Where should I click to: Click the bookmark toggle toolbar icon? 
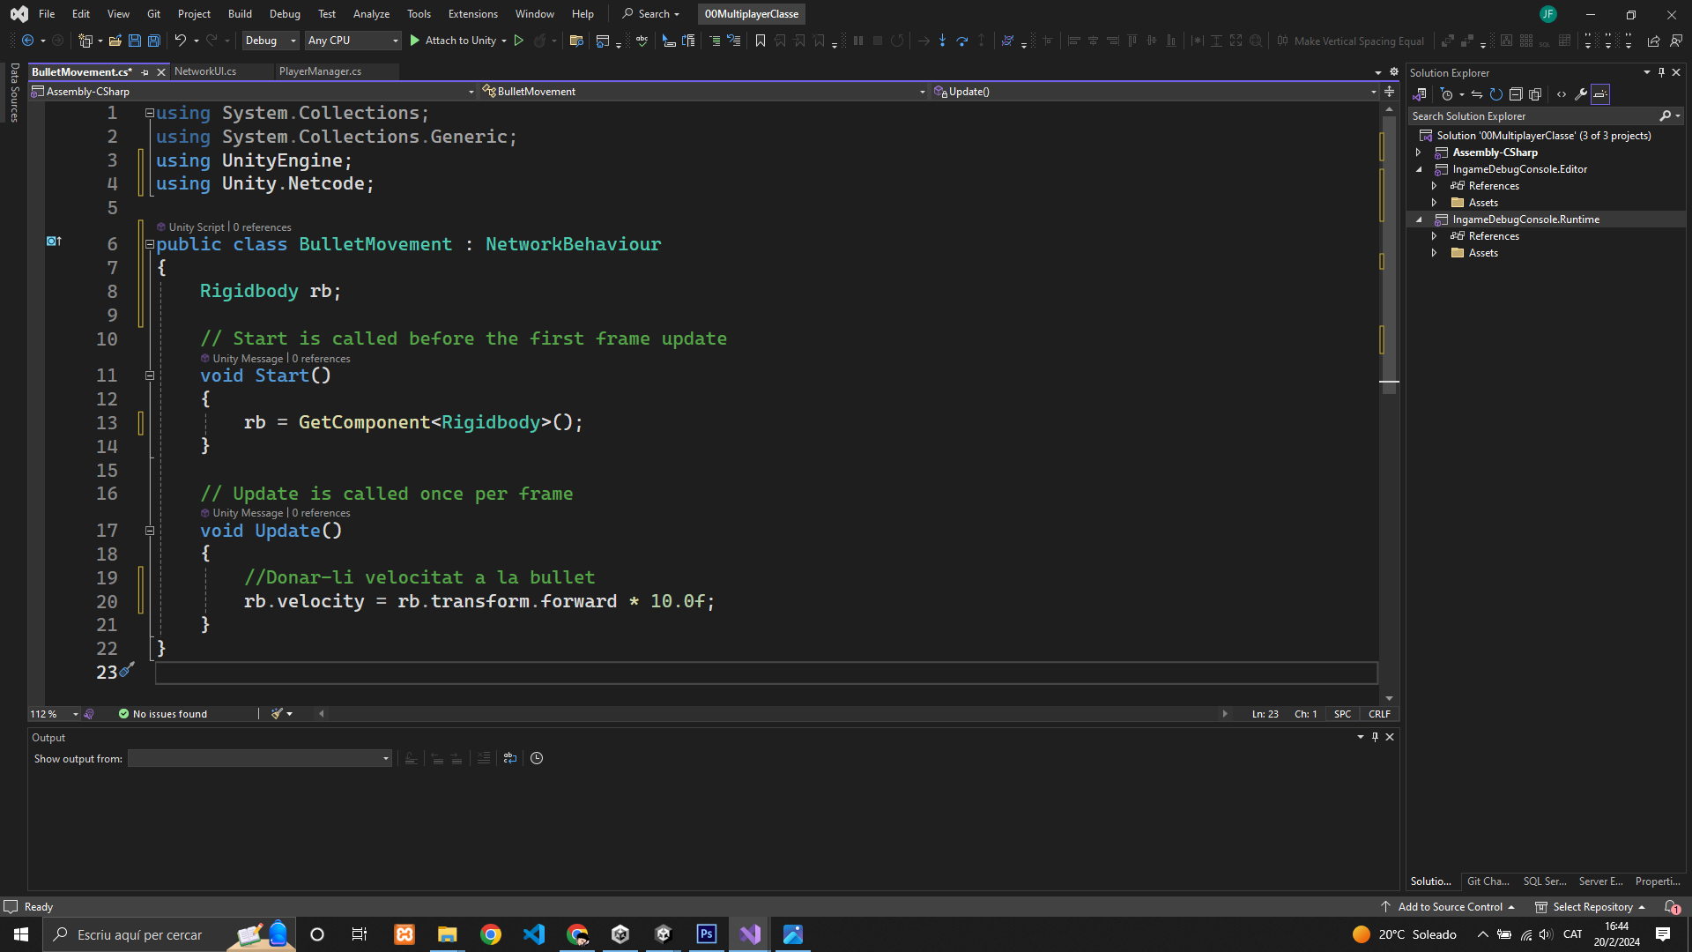(761, 41)
